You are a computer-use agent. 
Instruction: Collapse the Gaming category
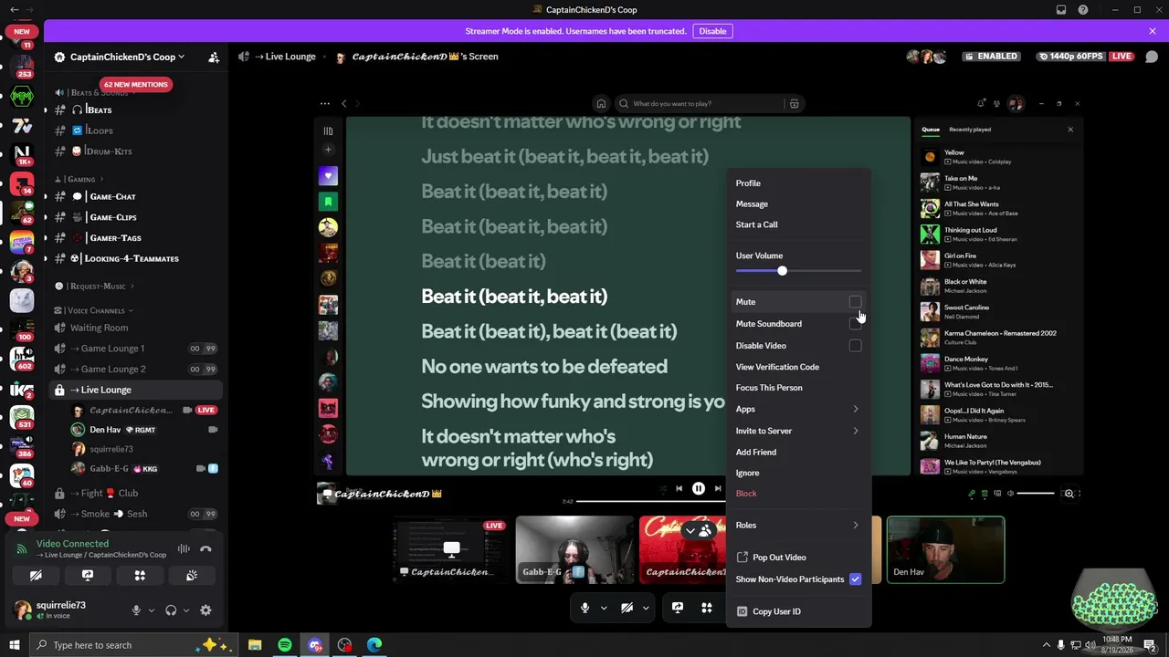pos(80,180)
